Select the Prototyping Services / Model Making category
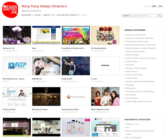The height and width of the screenshot is (139, 167). click(x=140, y=92)
